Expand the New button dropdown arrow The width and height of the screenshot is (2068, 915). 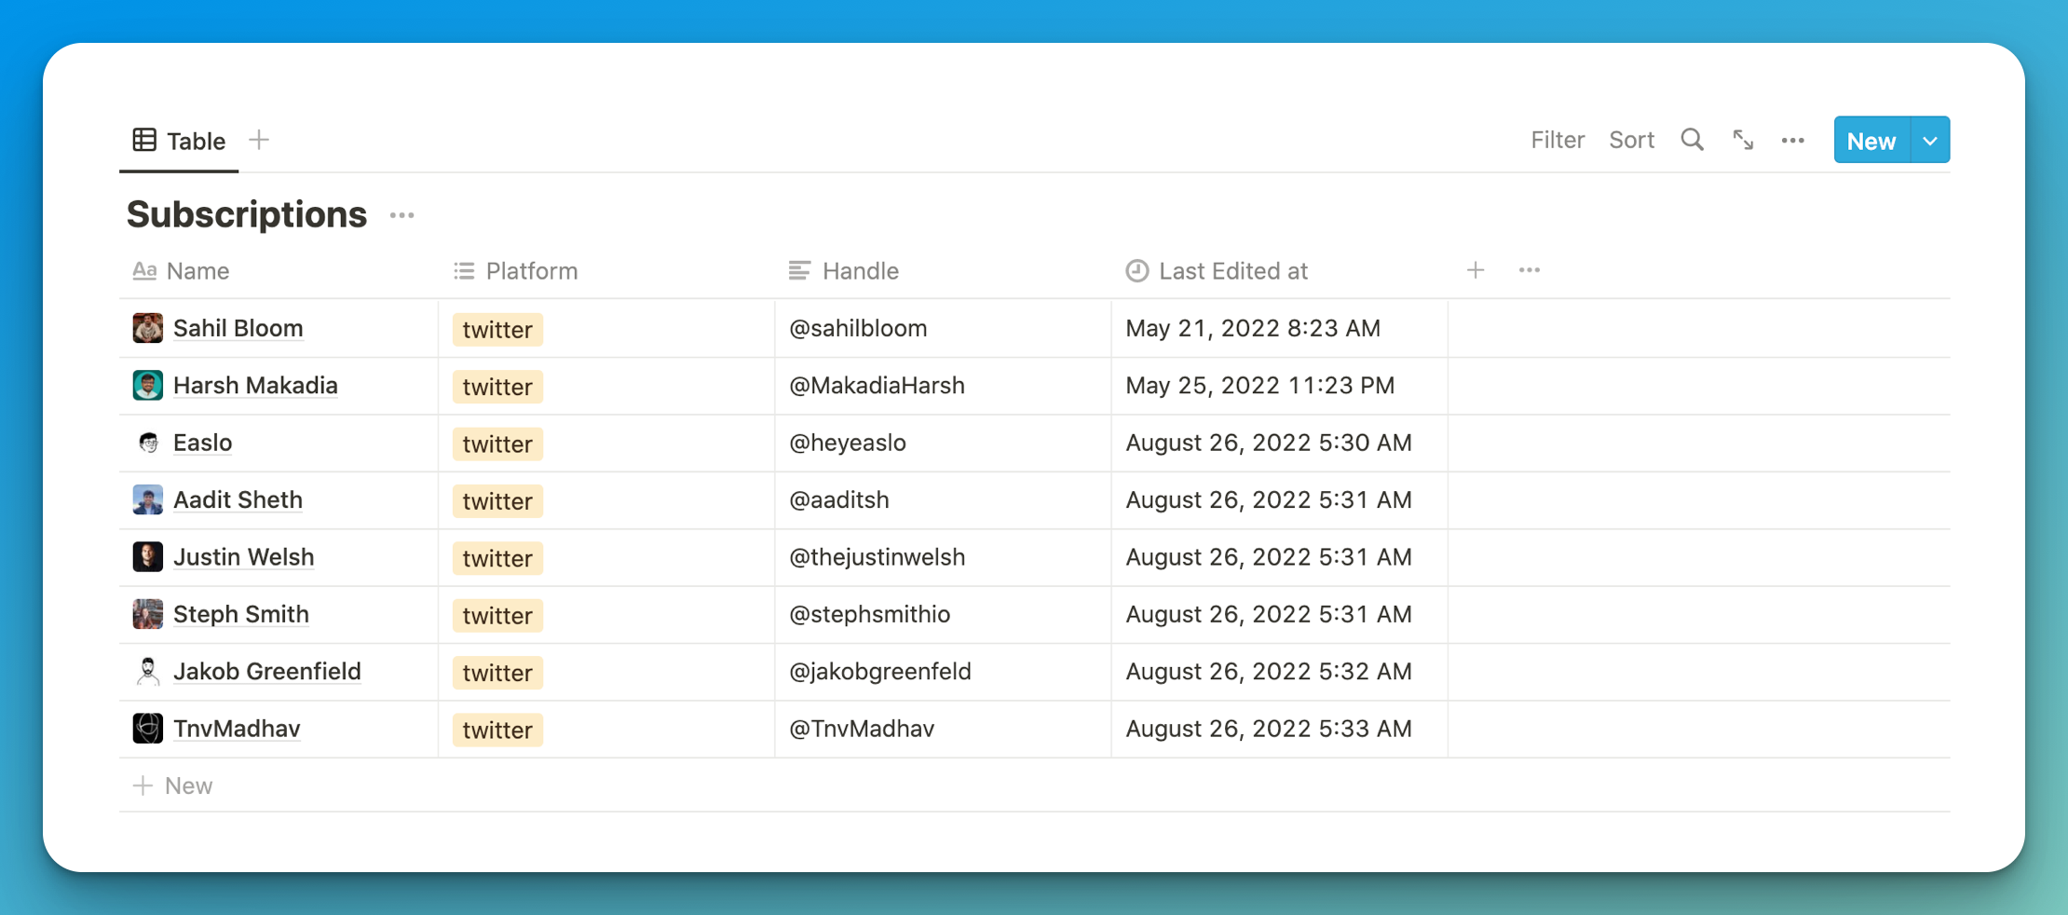click(1930, 141)
